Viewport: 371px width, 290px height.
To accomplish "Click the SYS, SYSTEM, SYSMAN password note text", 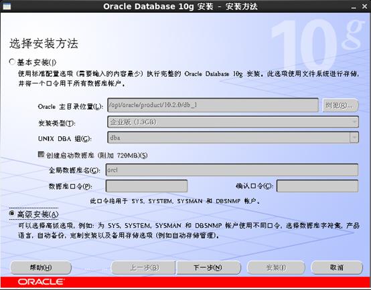I will (x=175, y=201).
